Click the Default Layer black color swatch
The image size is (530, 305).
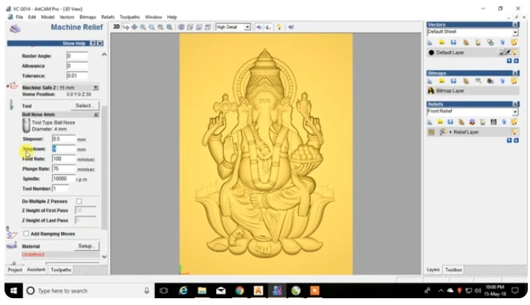click(431, 53)
